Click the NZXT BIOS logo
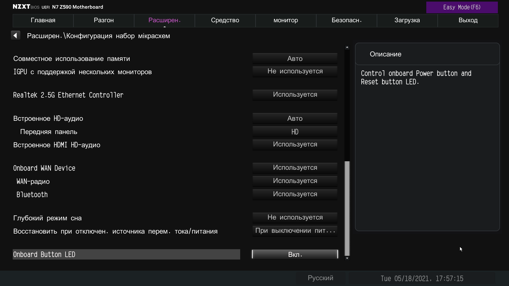Image resolution: width=509 pixels, height=286 pixels. [x=26, y=7]
